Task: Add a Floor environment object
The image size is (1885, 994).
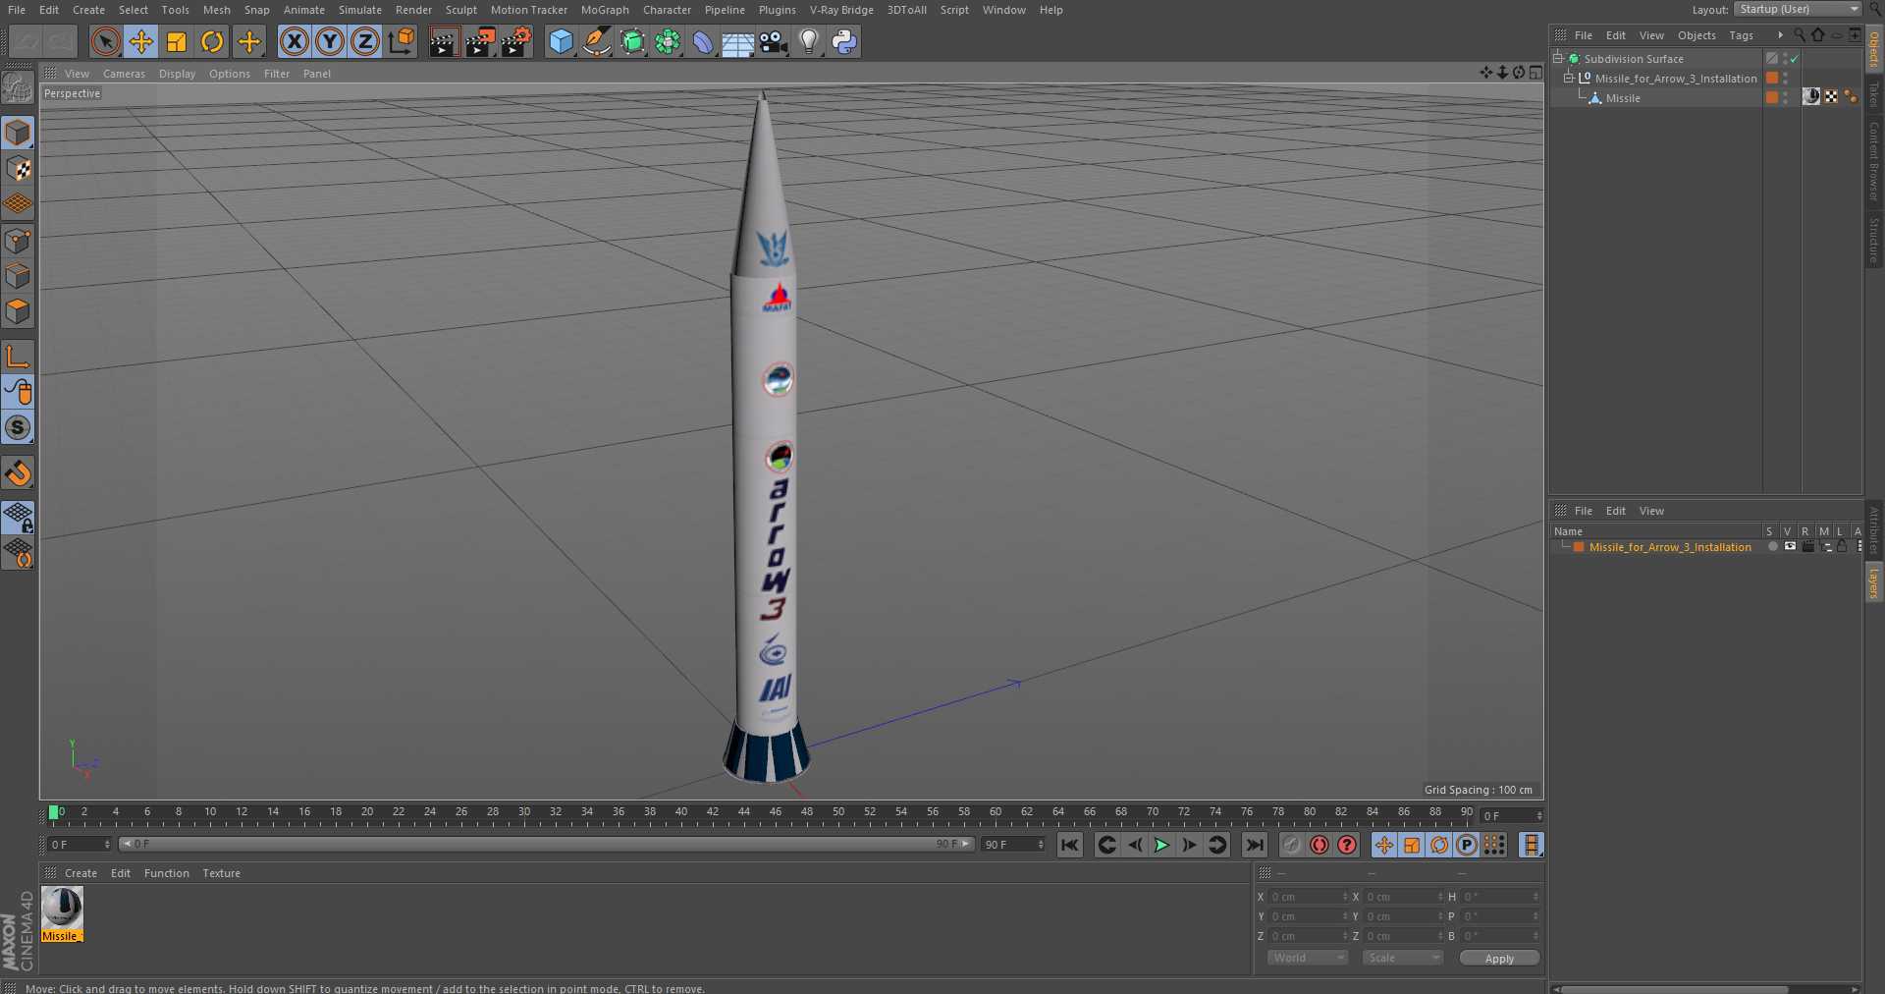Action: [737, 42]
